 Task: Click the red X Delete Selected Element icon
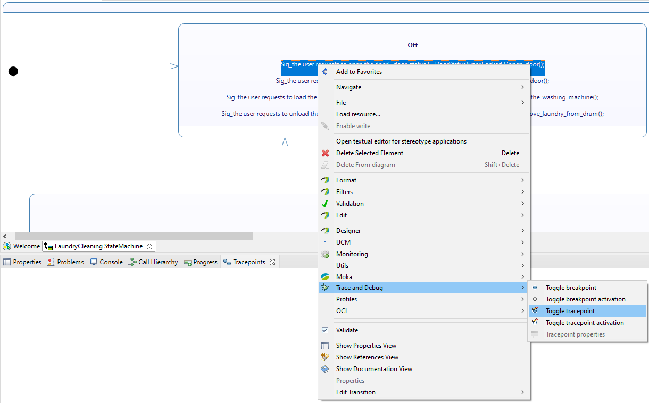[x=325, y=153]
